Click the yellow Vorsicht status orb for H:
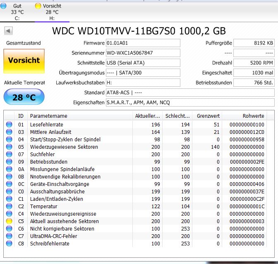 pos(38,6)
